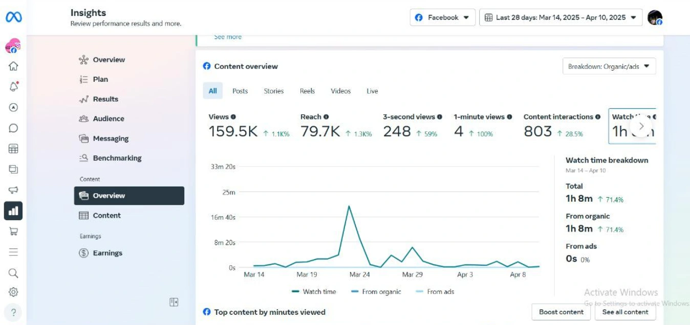Screen dimensions: 690x325
Task: Open the Facebook platform dropdown
Action: coord(442,17)
